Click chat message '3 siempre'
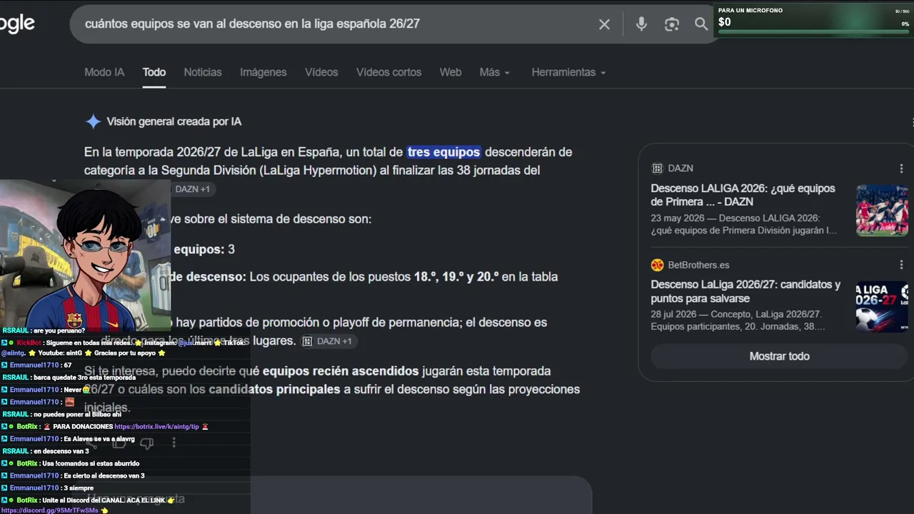This screenshot has width=914, height=514. pos(78,488)
